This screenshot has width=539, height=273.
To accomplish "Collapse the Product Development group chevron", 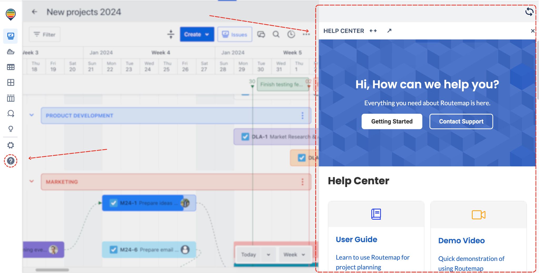I will [x=32, y=115].
